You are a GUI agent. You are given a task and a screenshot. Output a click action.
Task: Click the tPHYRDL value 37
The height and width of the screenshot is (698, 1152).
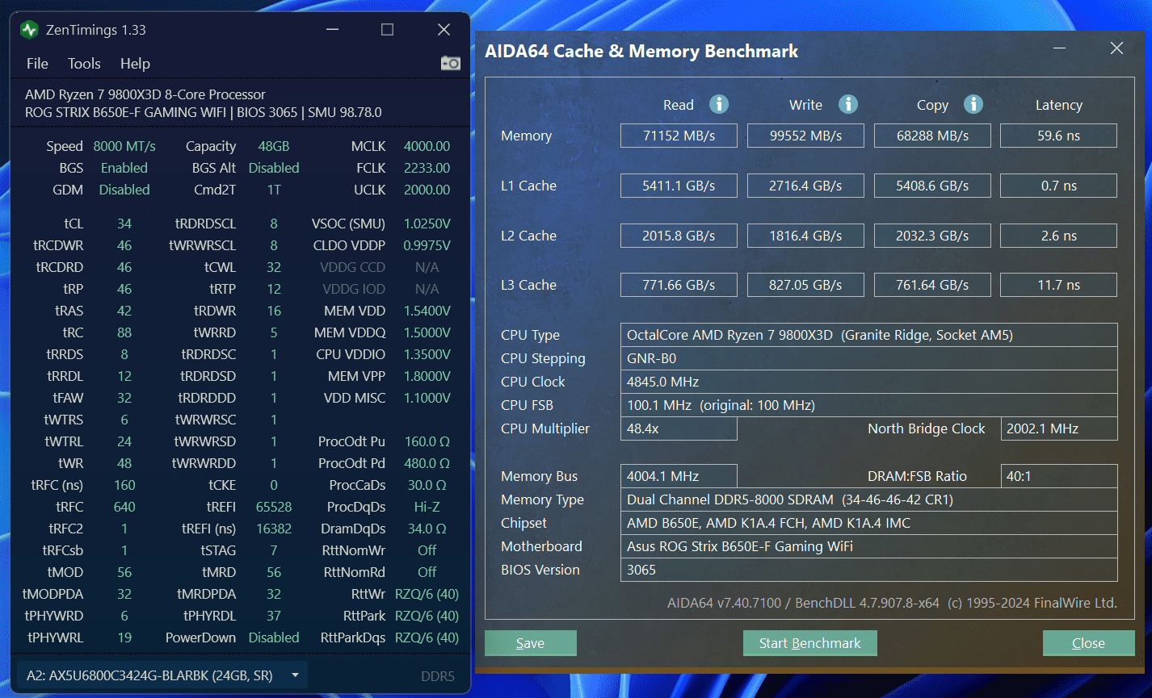click(274, 616)
